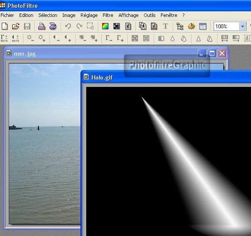Open the Sélection menu

point(48,15)
